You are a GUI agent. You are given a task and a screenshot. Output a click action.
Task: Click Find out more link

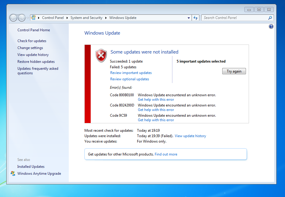pos(166,154)
